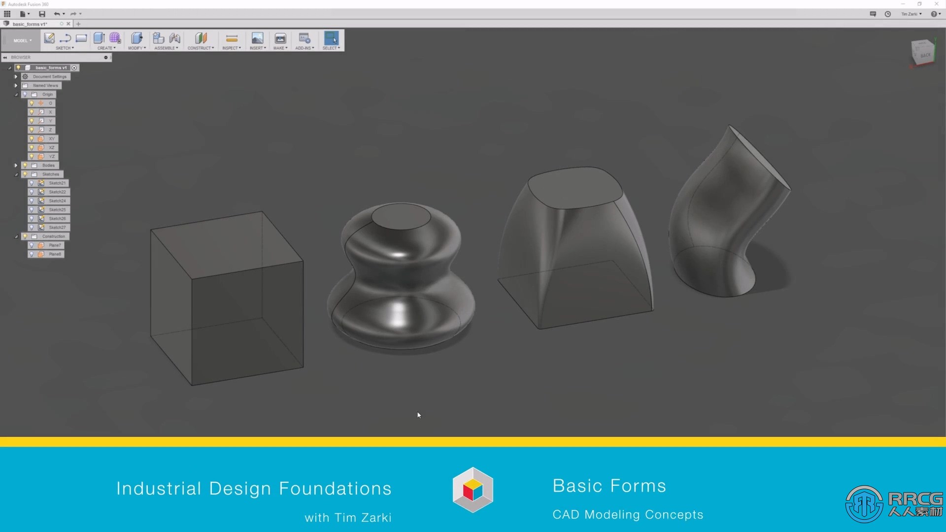Add a new design tab
This screenshot has height=532, width=946.
coord(78,24)
